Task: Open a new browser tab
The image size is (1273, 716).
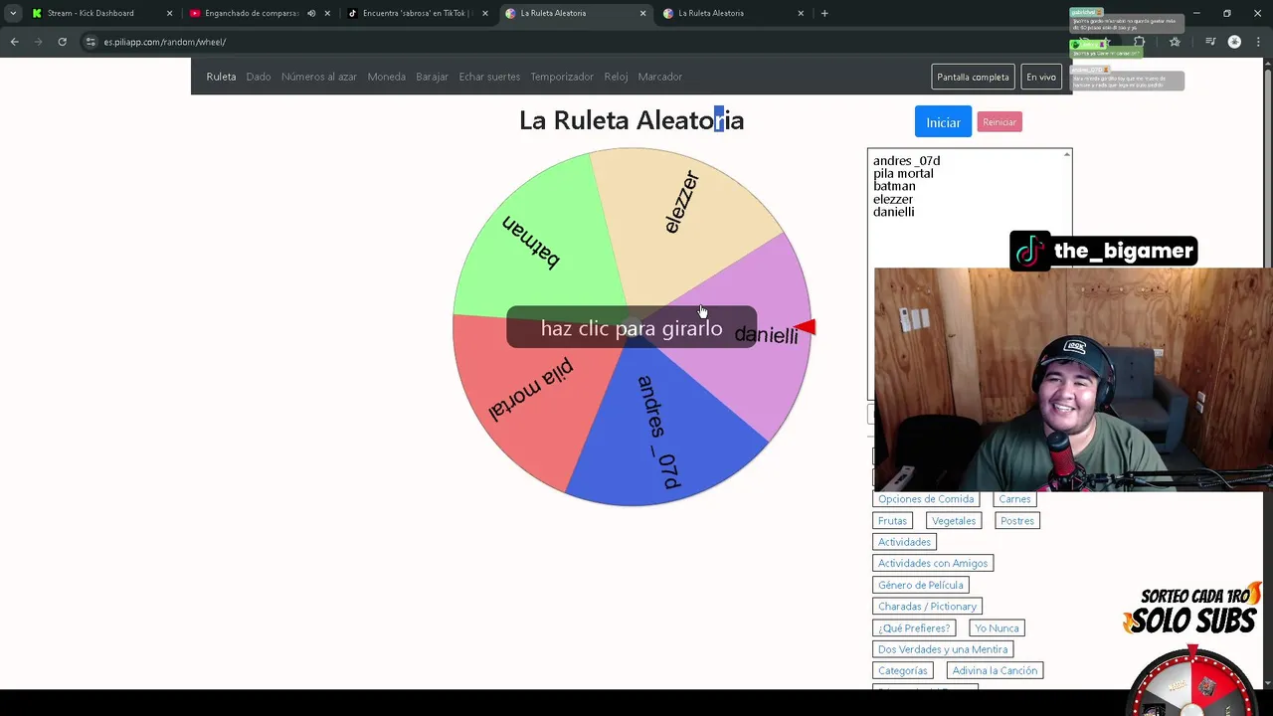Action: click(824, 14)
